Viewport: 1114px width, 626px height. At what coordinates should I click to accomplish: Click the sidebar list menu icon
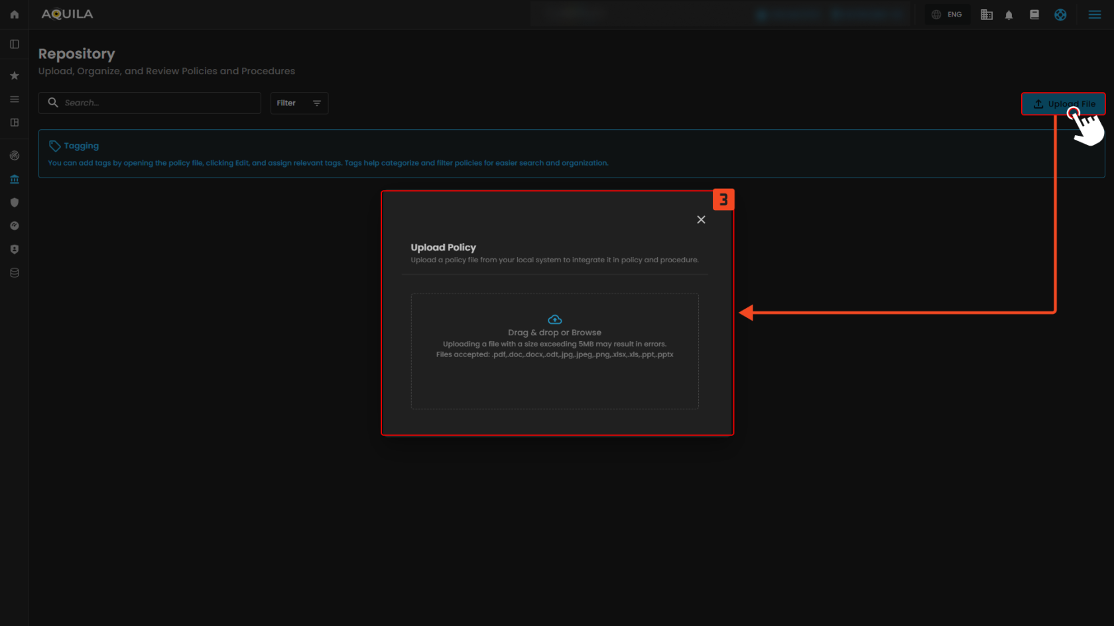15,99
